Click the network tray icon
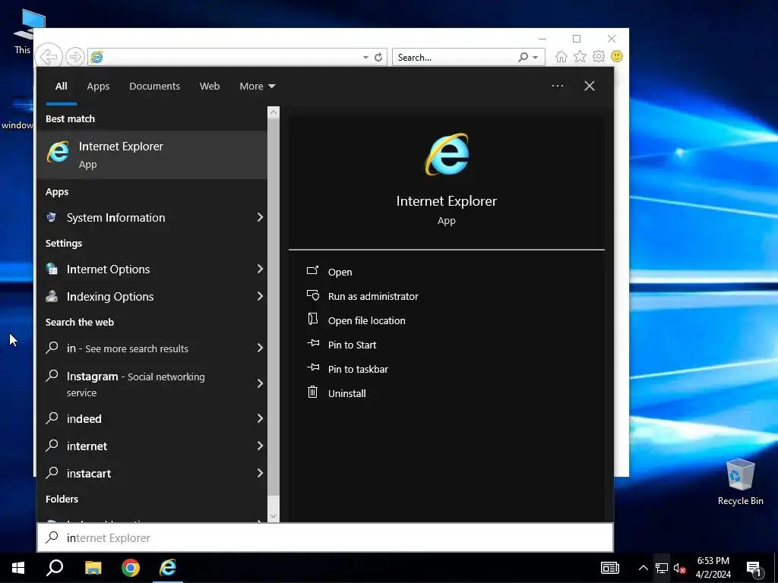The image size is (778, 583). [x=662, y=569]
